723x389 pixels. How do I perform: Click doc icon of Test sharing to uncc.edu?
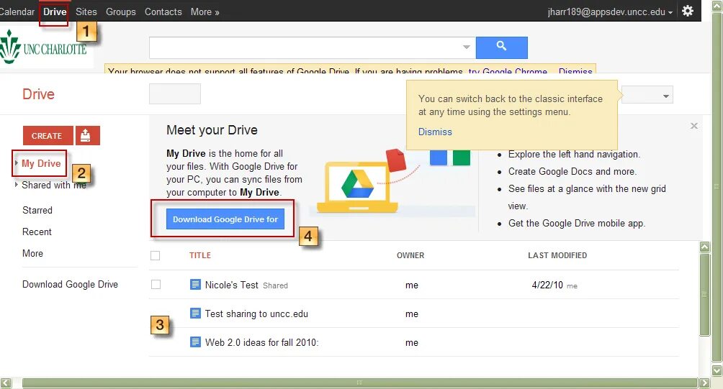195,314
